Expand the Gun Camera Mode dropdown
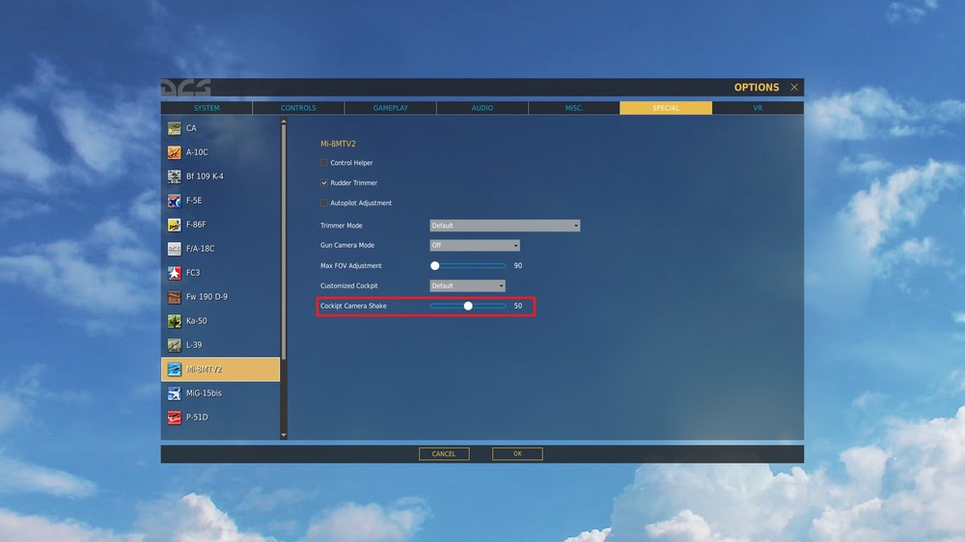The image size is (965, 542). [x=475, y=246]
